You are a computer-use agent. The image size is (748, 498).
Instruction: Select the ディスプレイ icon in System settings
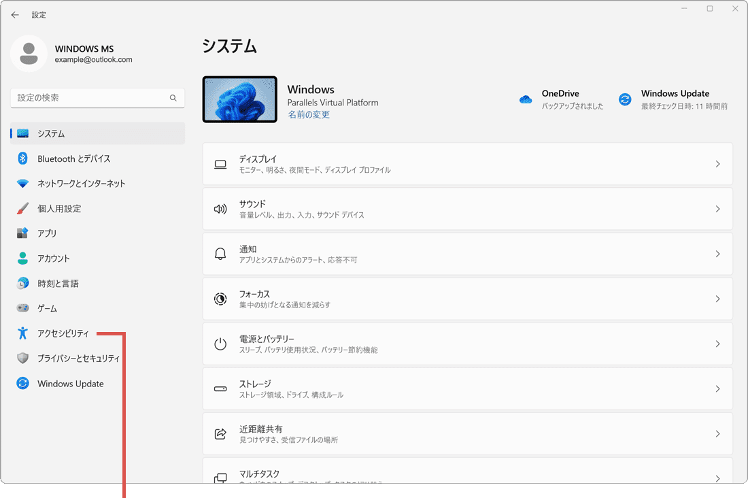(220, 163)
